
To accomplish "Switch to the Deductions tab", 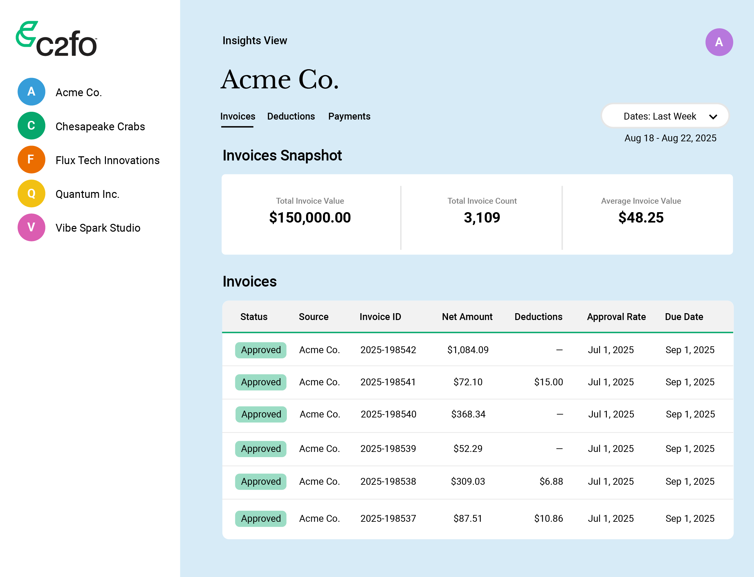I will (x=291, y=116).
